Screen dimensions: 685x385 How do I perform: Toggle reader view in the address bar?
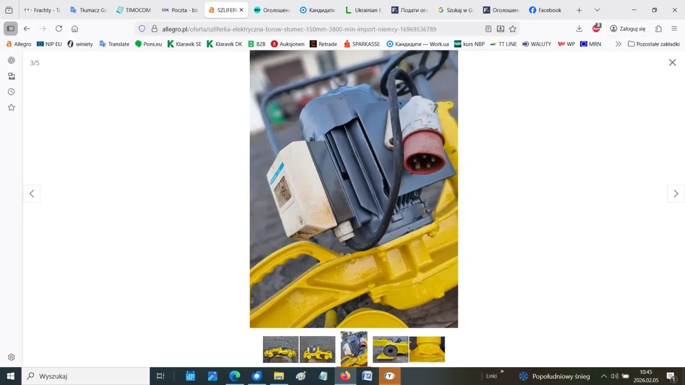[x=488, y=29]
